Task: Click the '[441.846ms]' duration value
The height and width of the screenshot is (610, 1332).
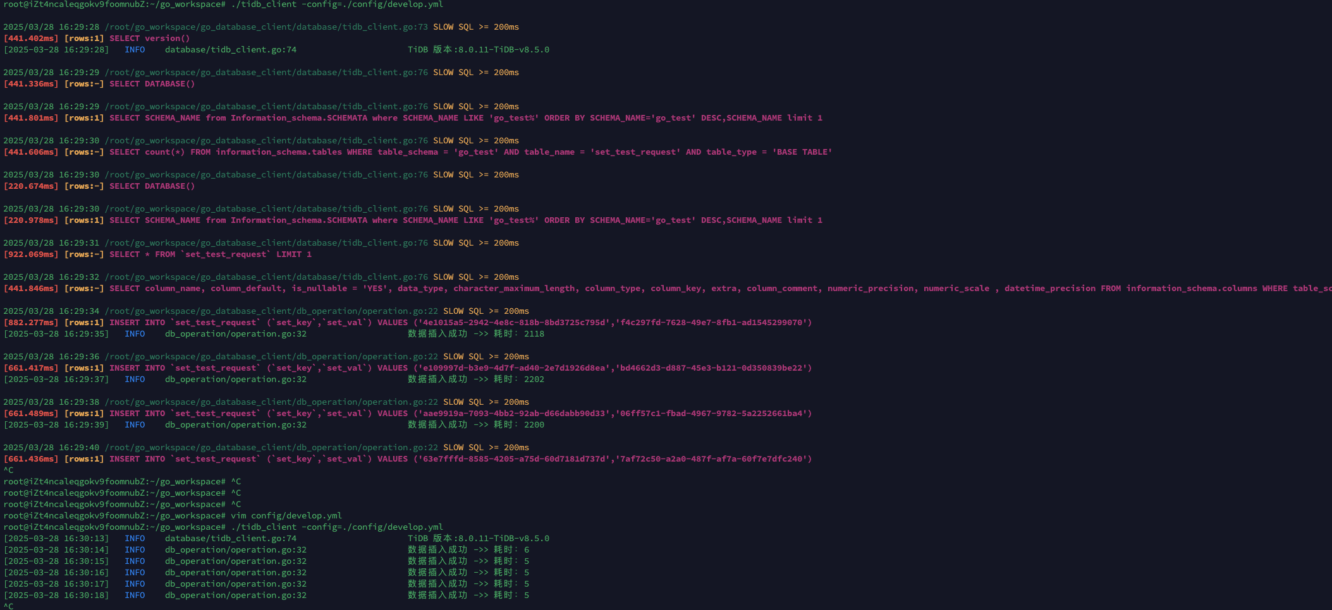Action: coord(31,289)
